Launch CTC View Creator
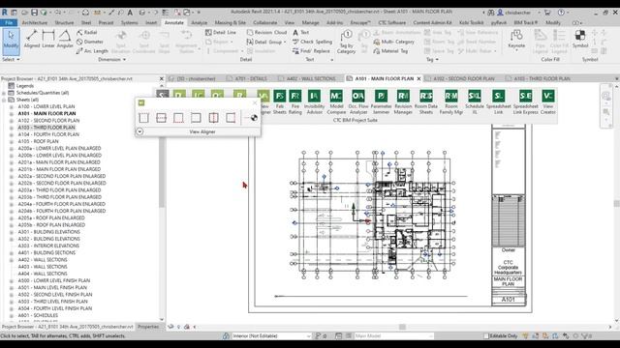Viewport: 620px width, 348px height. click(548, 102)
